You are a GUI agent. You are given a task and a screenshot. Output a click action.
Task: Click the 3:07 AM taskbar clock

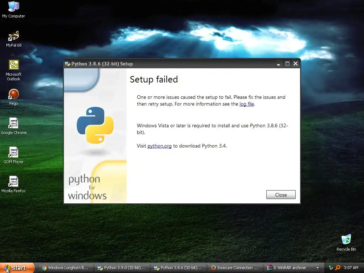coord(351,268)
